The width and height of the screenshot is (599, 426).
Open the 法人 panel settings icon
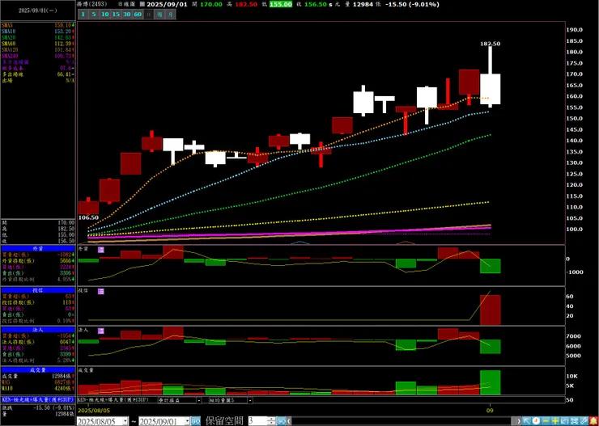point(101,331)
